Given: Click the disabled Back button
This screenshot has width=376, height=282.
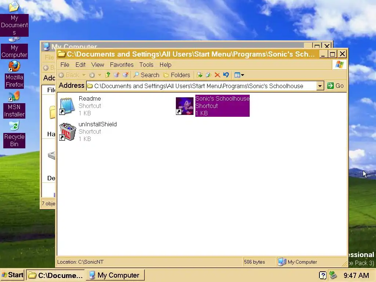Looking at the screenshot, I should (x=69, y=75).
